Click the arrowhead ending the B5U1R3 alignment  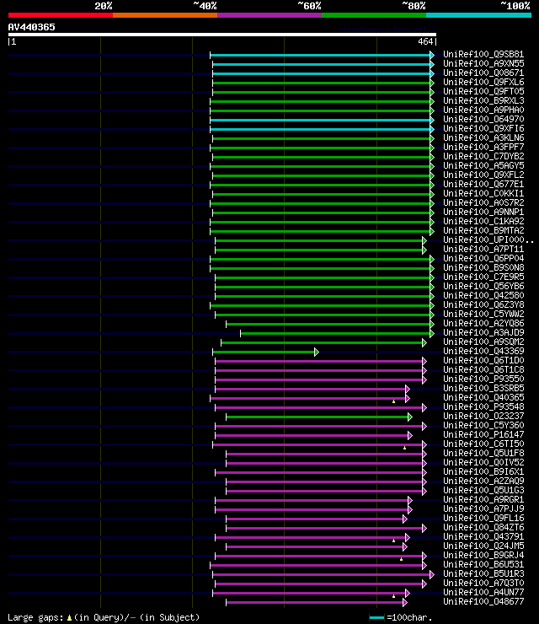click(432, 574)
